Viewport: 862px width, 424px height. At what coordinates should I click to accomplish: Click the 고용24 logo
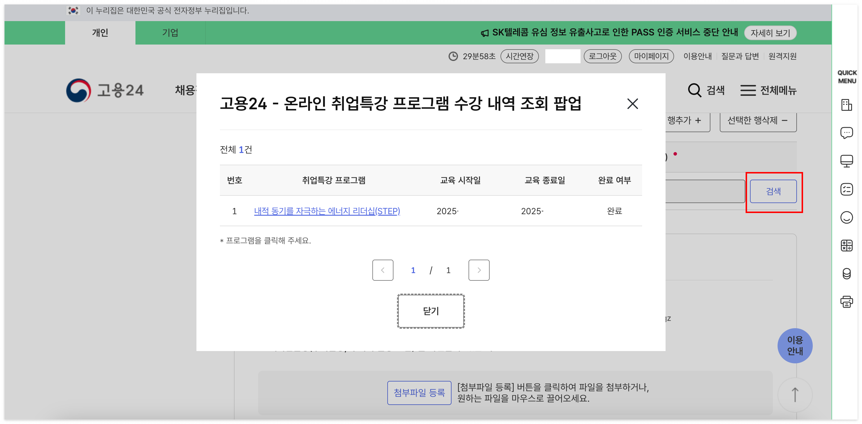point(105,90)
